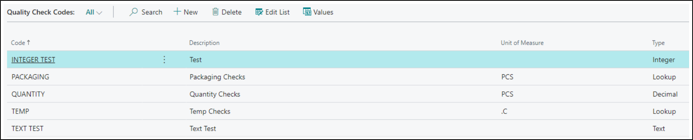Expand the All view filter dropdown
The width and height of the screenshot is (693, 140).
click(x=94, y=12)
